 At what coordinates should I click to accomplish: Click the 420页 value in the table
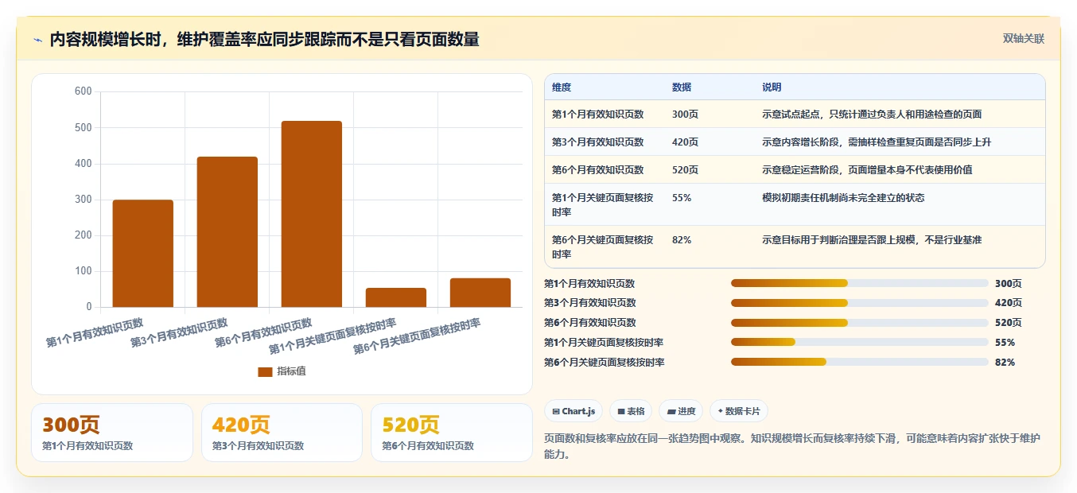[685, 142]
